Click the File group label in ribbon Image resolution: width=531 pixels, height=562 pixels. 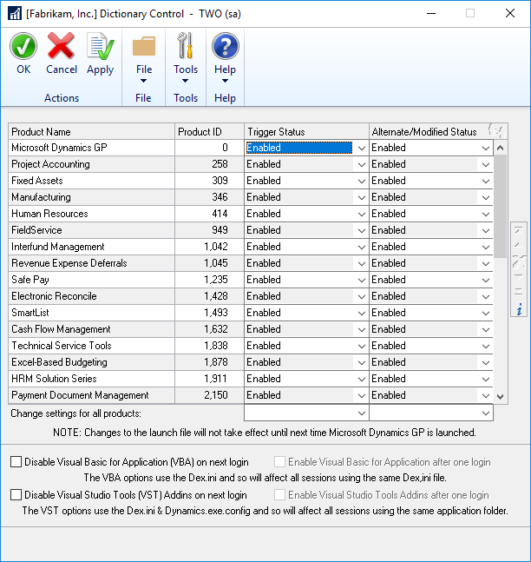coord(143,98)
